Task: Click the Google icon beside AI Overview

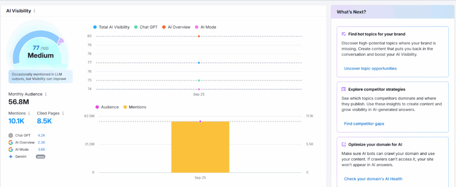Action: click(x=11, y=143)
